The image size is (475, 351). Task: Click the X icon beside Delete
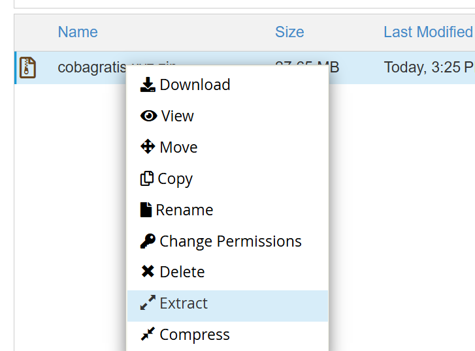[148, 271]
